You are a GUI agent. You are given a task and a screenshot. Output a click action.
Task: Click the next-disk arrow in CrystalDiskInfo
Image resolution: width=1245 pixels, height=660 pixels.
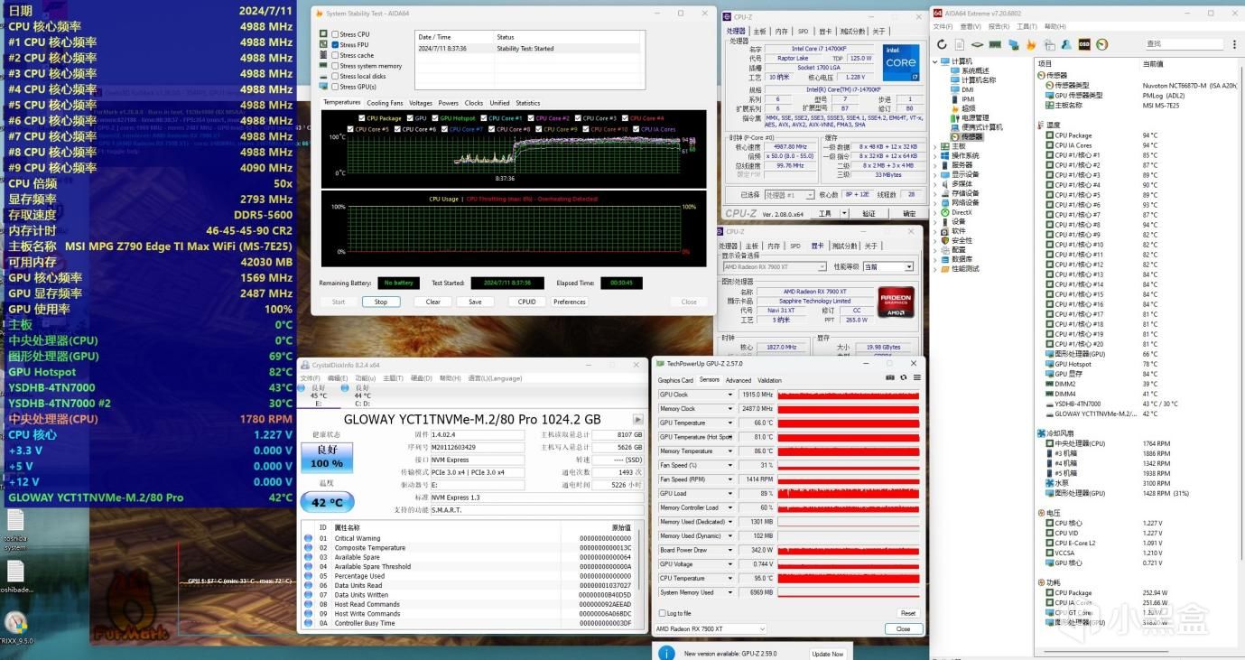tap(638, 419)
